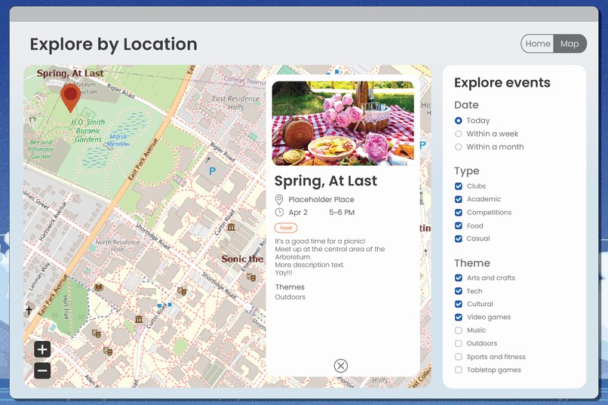Select the Within a week option
Image resolution: width=608 pixels, height=405 pixels.
pyautogui.click(x=459, y=133)
